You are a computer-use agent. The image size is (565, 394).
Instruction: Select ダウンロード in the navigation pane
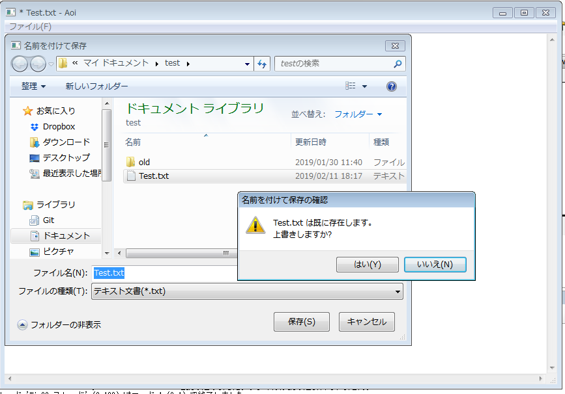click(x=66, y=142)
